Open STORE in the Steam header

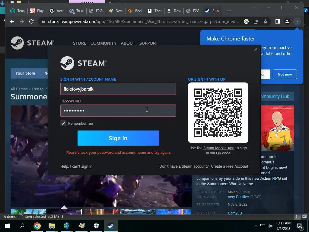[80, 43]
